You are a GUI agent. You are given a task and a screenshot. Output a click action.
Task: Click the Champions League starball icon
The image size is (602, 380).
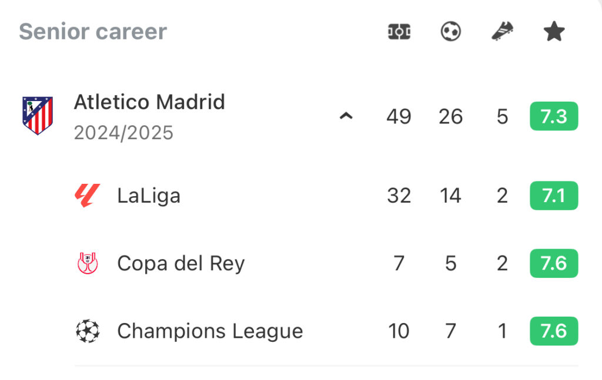pyautogui.click(x=88, y=331)
